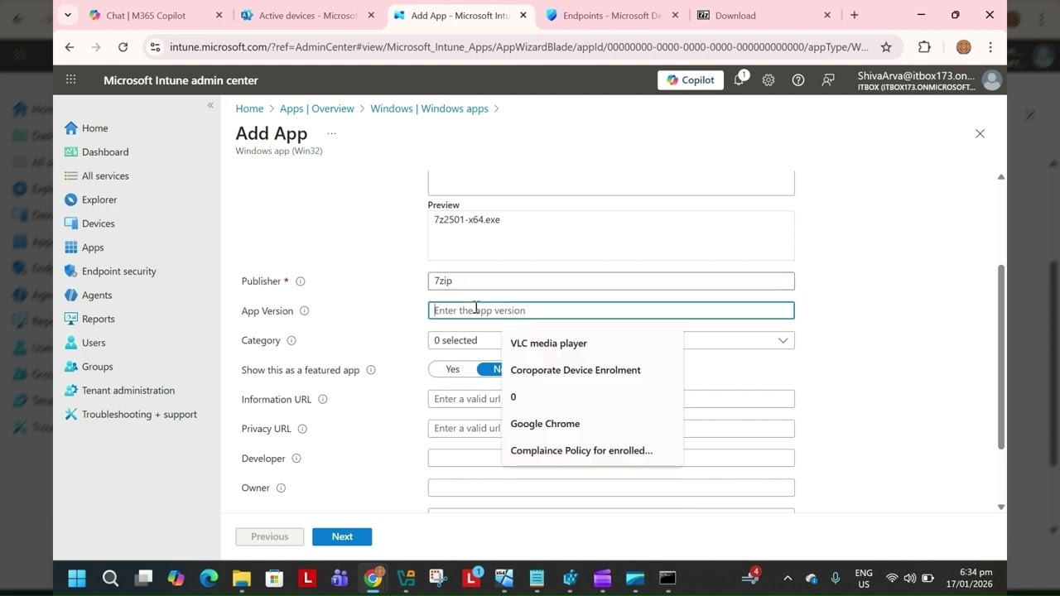Show App Version info tooltip icon
The image size is (1060, 596).
tap(304, 311)
